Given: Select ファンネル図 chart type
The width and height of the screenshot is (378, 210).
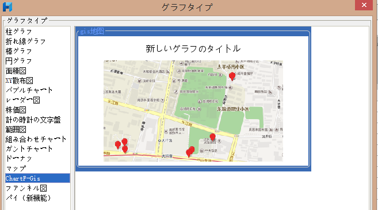Looking at the screenshot, I should 37,188.
